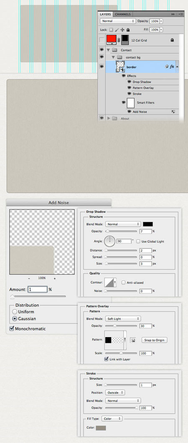
Task: Collapse the contact bg group triangle
Action: tap(113, 57)
